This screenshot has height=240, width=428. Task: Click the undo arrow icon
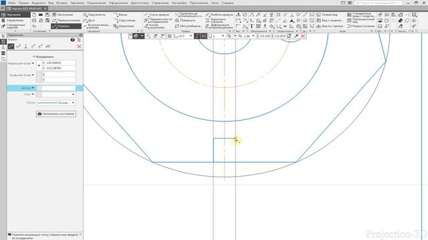[x=34, y=26]
